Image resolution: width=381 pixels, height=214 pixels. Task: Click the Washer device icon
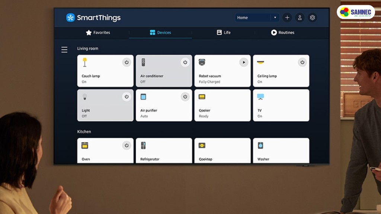[x=260, y=146]
